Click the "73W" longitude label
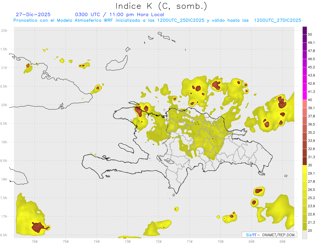 (128, 241)
